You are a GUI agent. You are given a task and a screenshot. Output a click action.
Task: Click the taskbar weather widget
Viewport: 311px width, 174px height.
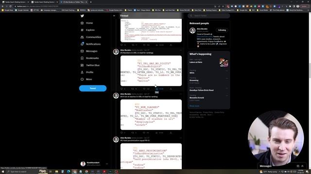point(268,172)
